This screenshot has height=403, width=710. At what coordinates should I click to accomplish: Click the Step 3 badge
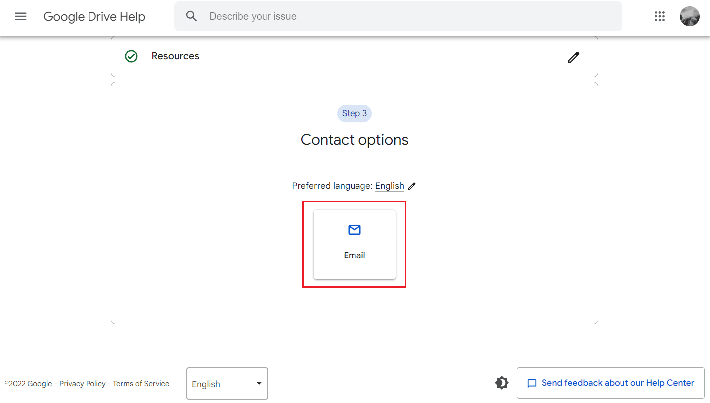pos(354,113)
